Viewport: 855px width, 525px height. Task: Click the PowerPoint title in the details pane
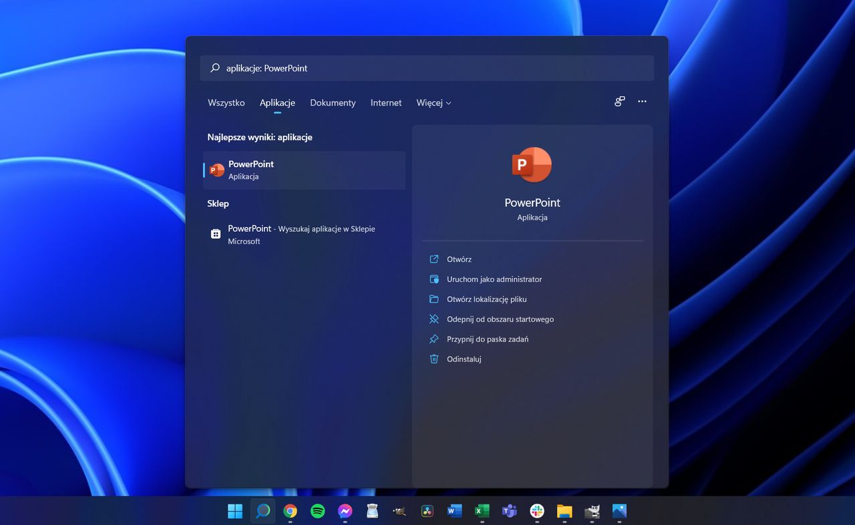tap(532, 202)
